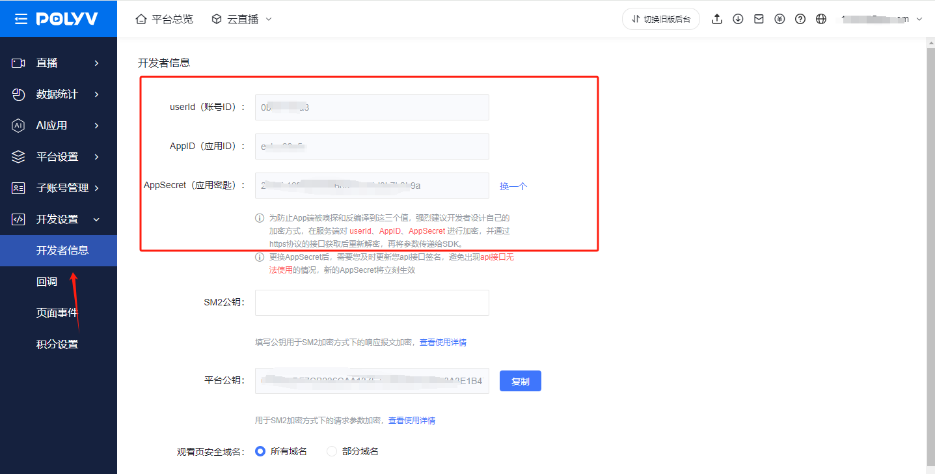This screenshot has height=474, width=935.
Task: Click the 切换旧版后台 button
Action: 660,19
